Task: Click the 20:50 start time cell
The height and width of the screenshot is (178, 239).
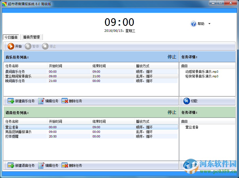Action: (53, 136)
